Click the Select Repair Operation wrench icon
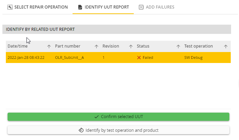Screen dimensions: 239x140 [x=10, y=7]
